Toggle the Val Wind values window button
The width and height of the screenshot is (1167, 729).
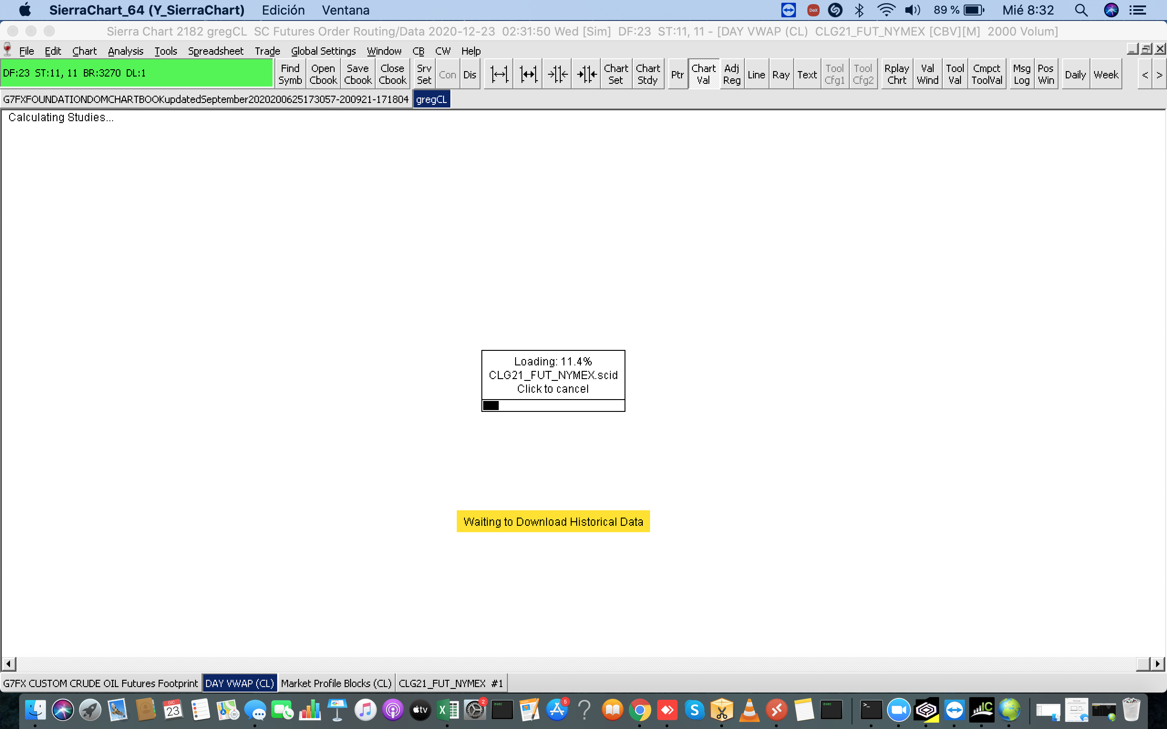point(927,74)
